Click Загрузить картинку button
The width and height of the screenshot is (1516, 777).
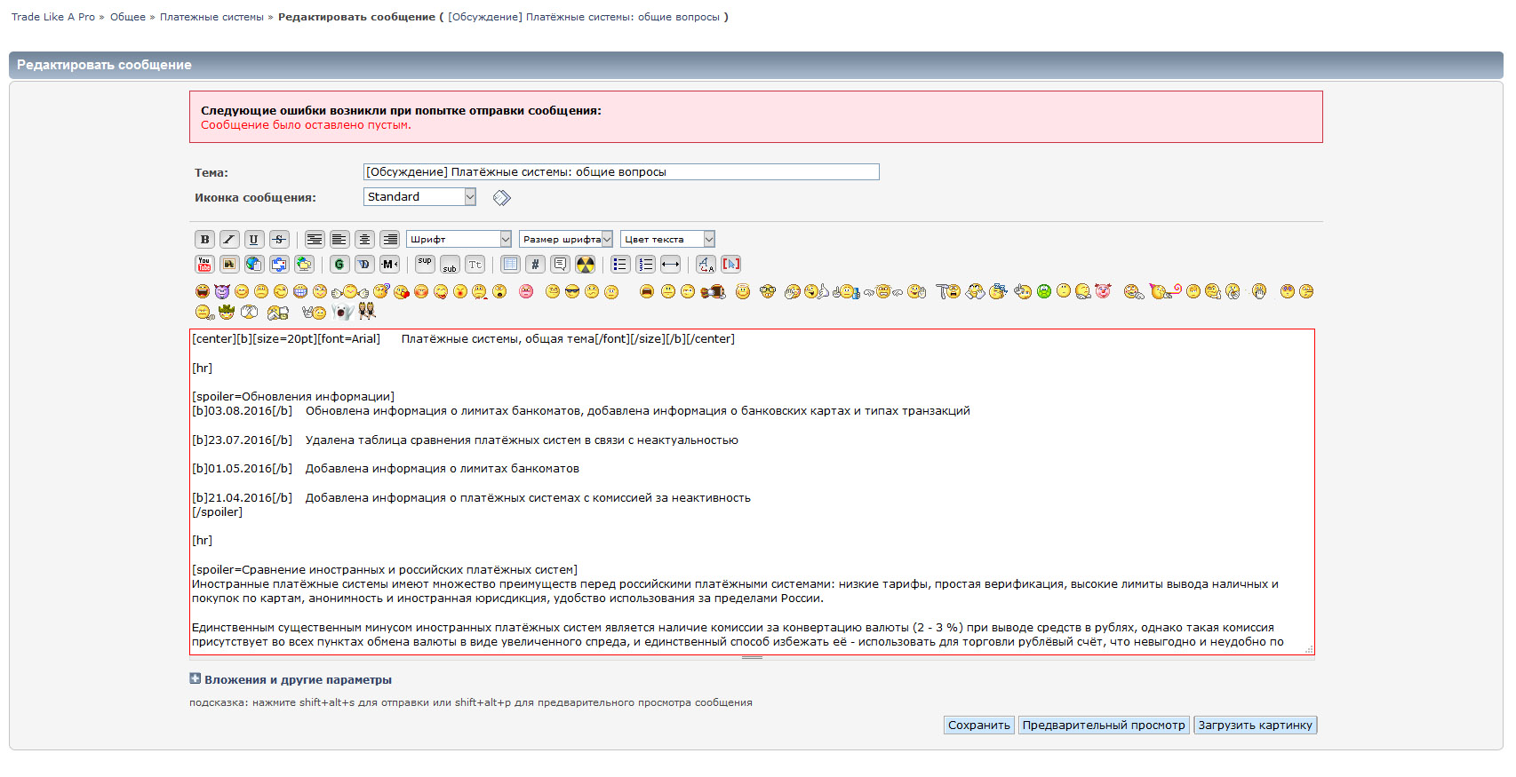[x=1255, y=725]
